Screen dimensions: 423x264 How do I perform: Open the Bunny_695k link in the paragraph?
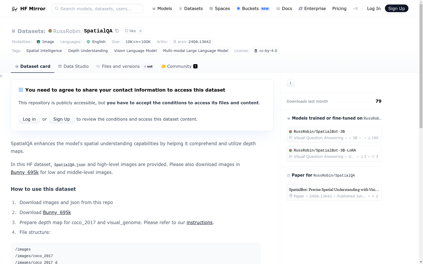25,172
